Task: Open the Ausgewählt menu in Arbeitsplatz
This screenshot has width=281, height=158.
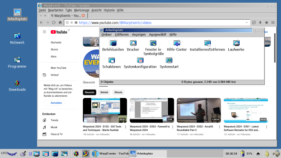Action: click(157, 34)
